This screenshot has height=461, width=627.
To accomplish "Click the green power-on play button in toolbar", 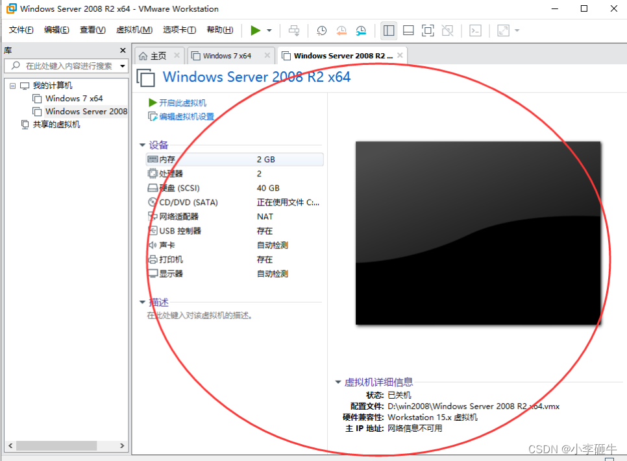I will click(255, 30).
